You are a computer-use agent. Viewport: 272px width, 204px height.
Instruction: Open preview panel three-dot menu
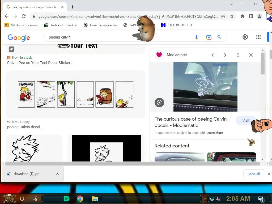click(238, 55)
